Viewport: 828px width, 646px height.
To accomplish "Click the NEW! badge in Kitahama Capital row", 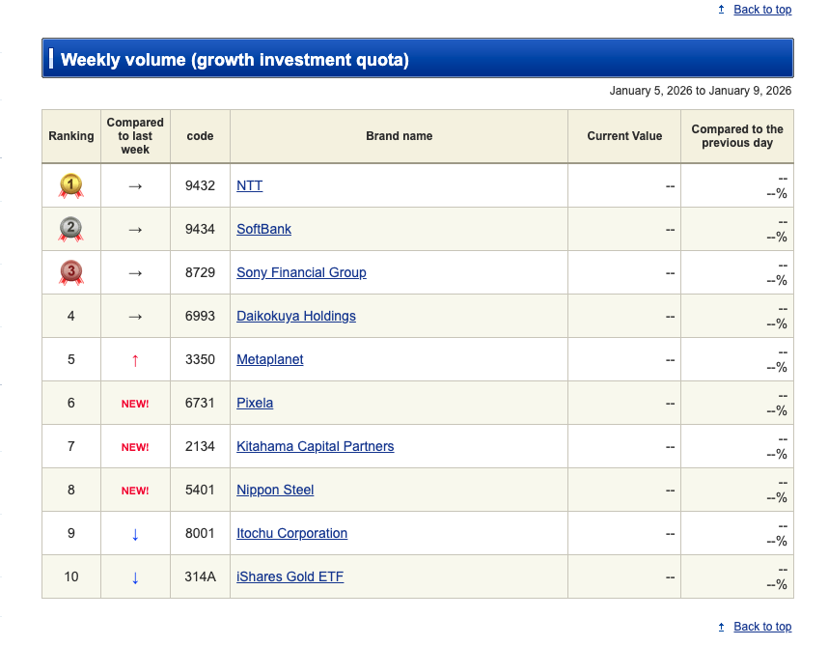I will (135, 447).
